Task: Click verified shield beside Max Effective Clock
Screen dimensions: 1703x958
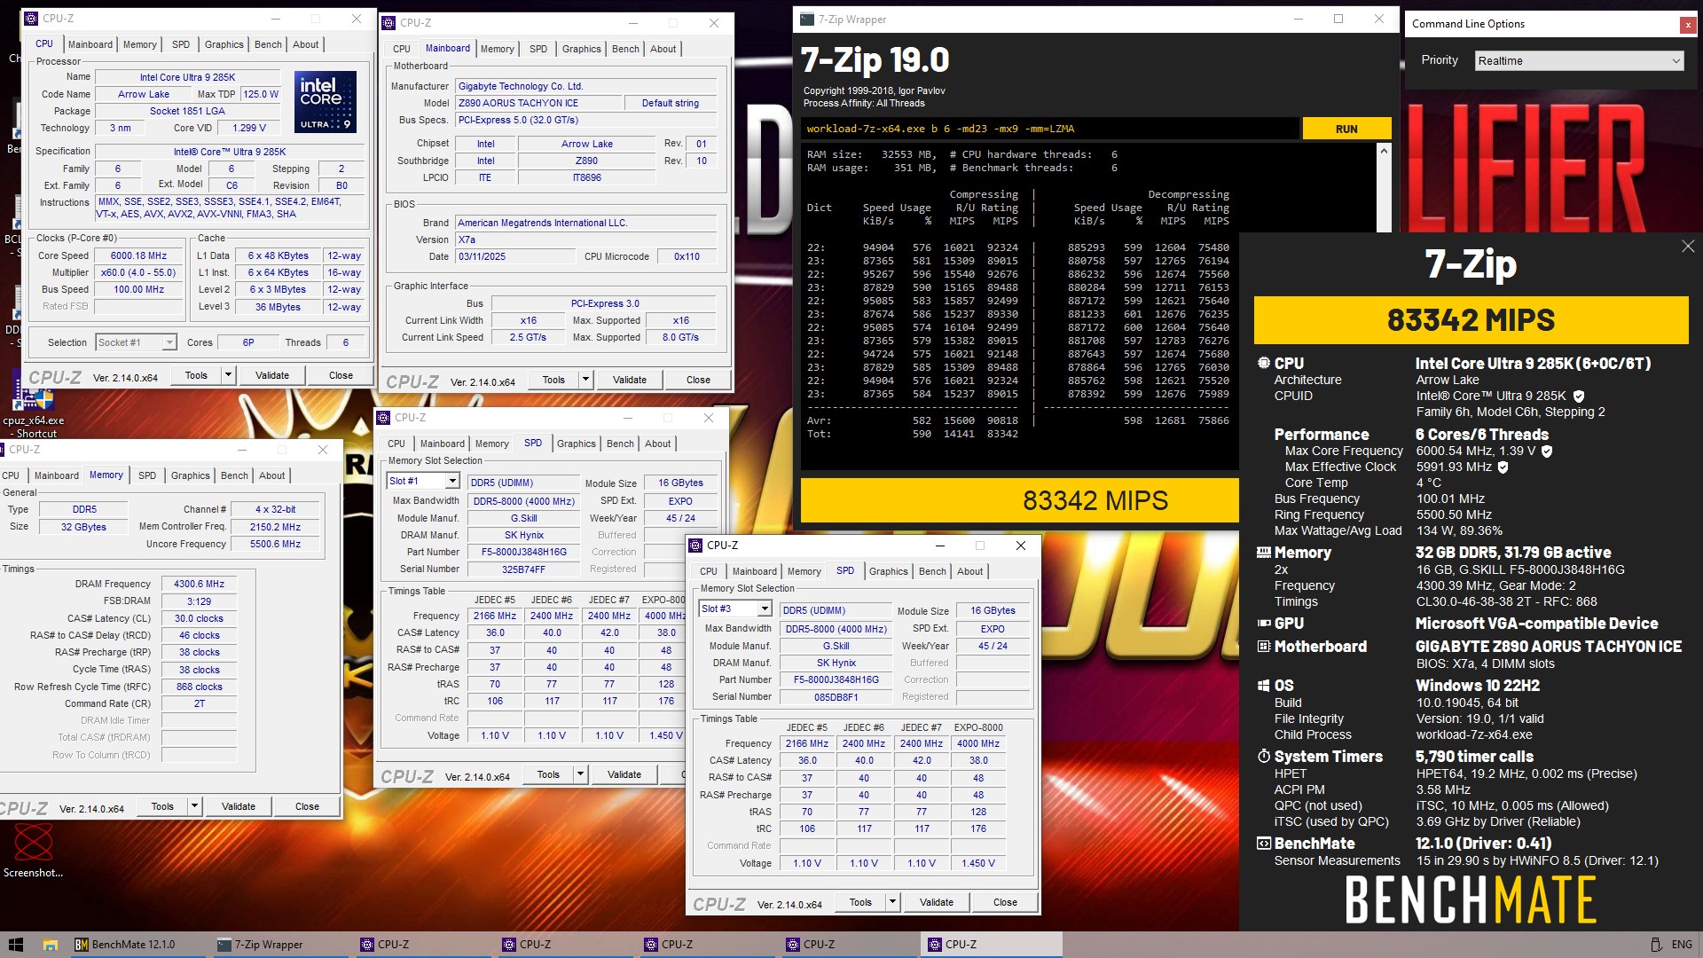Action: click(1503, 467)
